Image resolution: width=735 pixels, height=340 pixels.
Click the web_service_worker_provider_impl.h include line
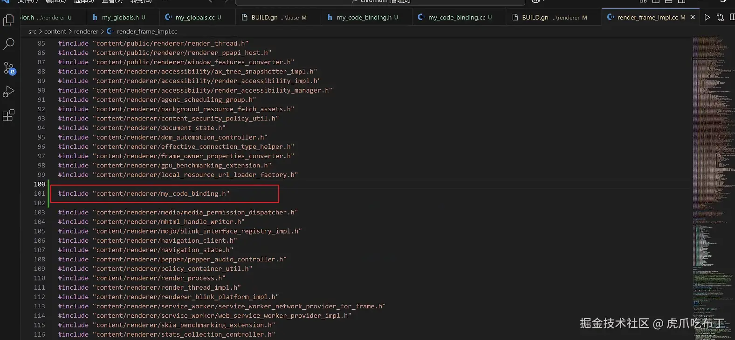coord(205,316)
